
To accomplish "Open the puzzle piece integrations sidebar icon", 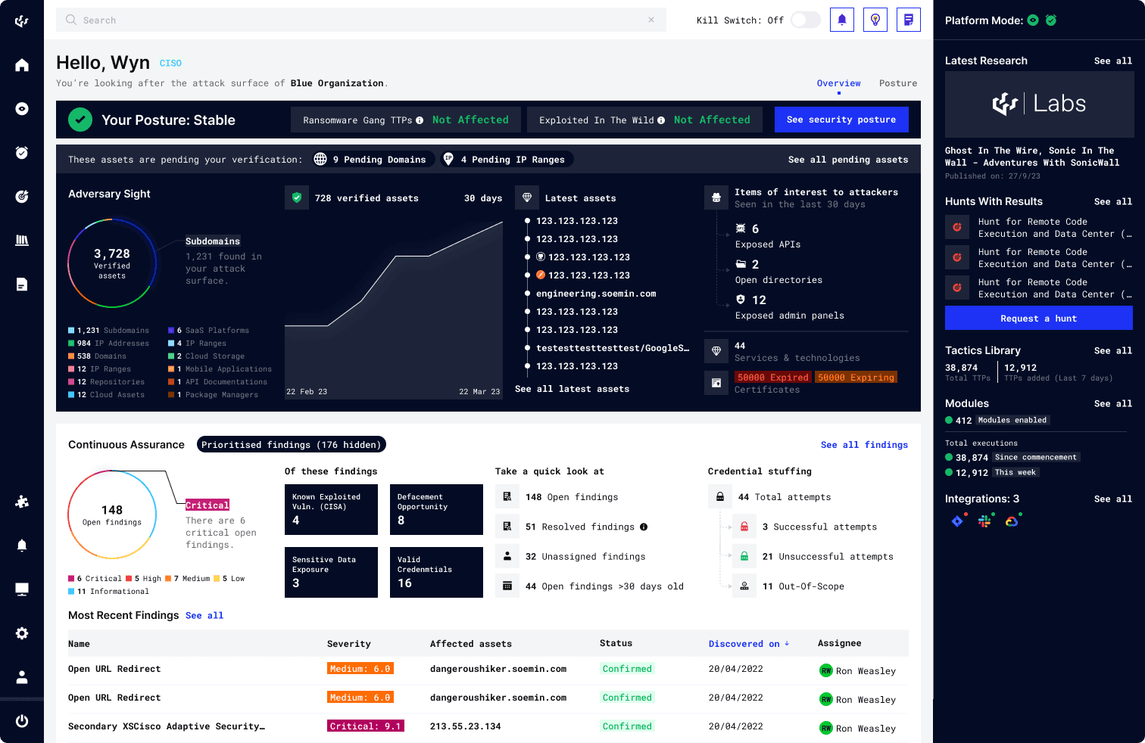I will pos(22,502).
